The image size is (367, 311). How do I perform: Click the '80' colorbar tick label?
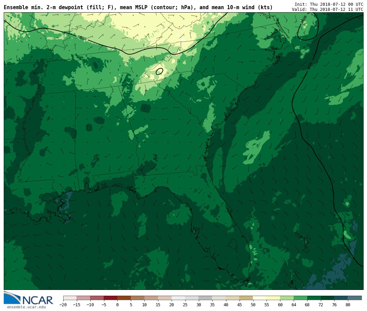(348, 305)
